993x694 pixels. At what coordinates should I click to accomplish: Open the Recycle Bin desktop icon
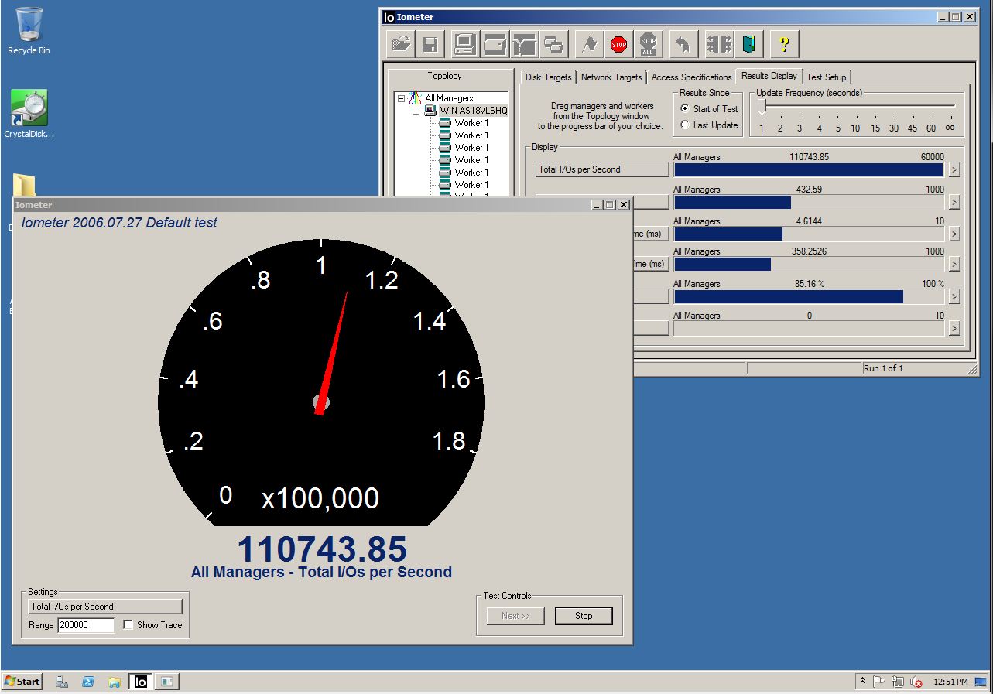(29, 31)
